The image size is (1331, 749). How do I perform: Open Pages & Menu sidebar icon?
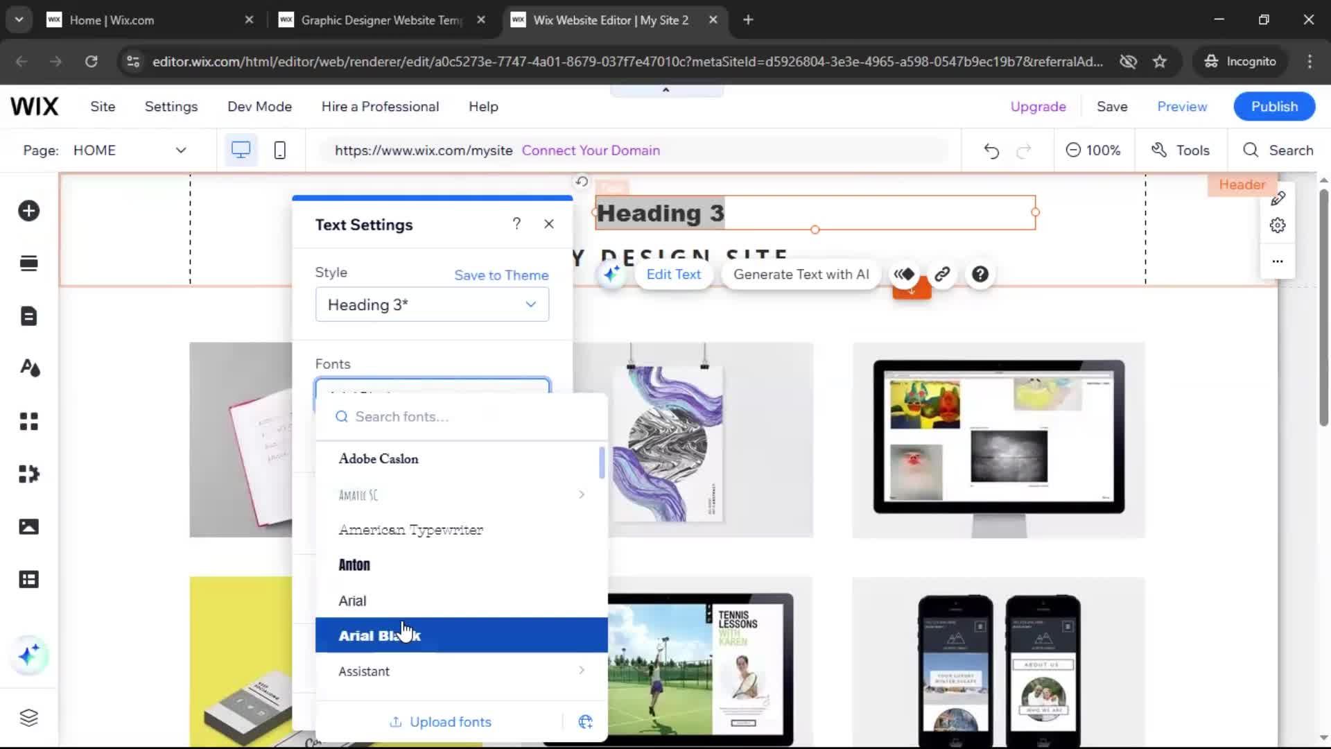28,316
